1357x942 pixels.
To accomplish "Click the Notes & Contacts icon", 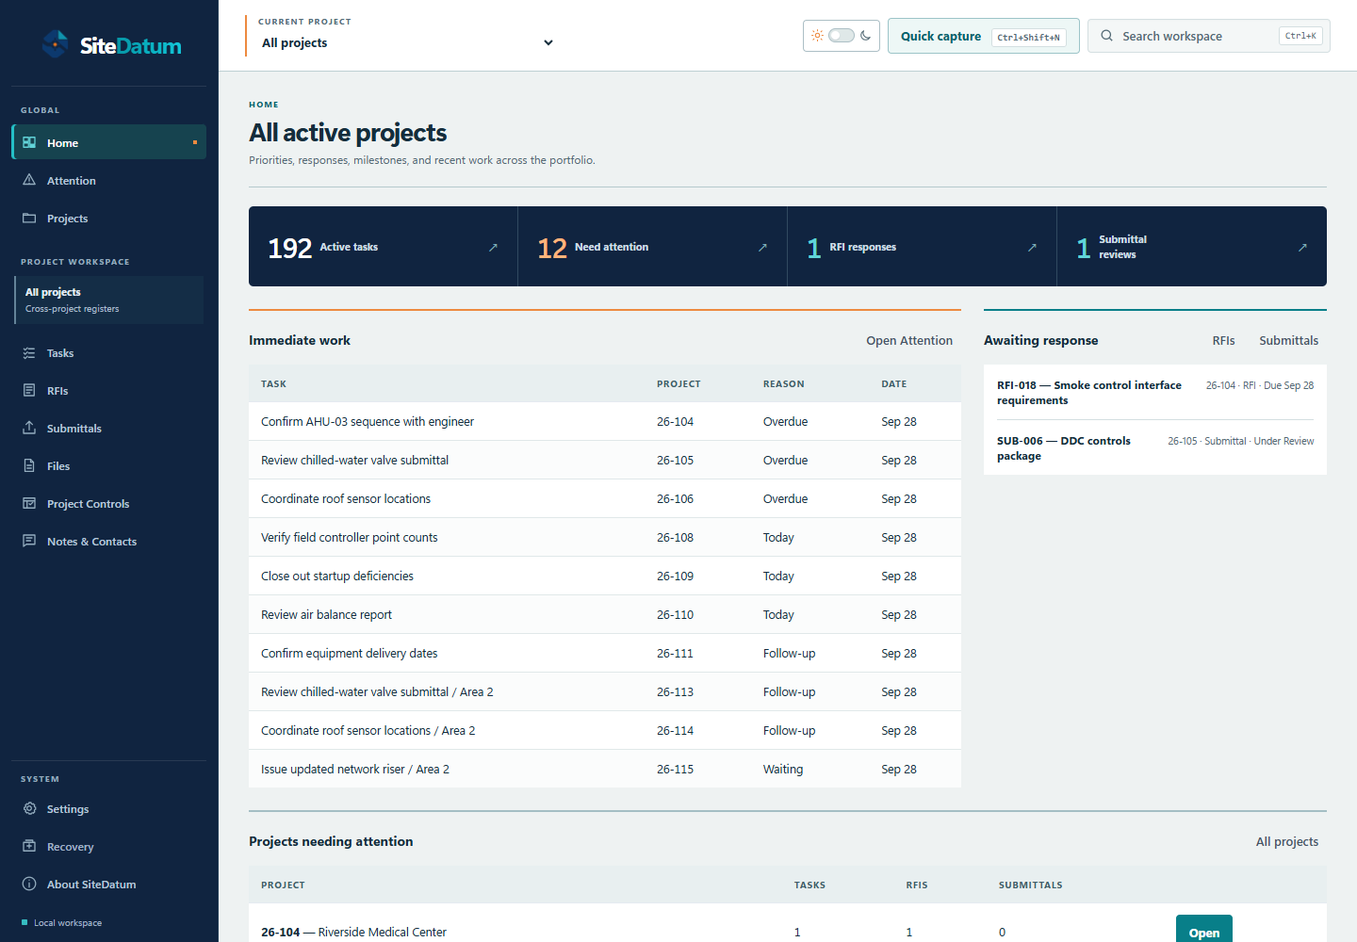I will (29, 541).
